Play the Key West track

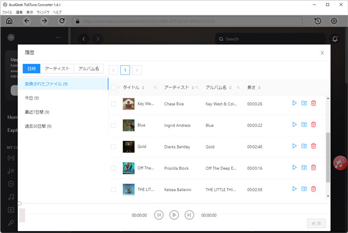point(294,103)
